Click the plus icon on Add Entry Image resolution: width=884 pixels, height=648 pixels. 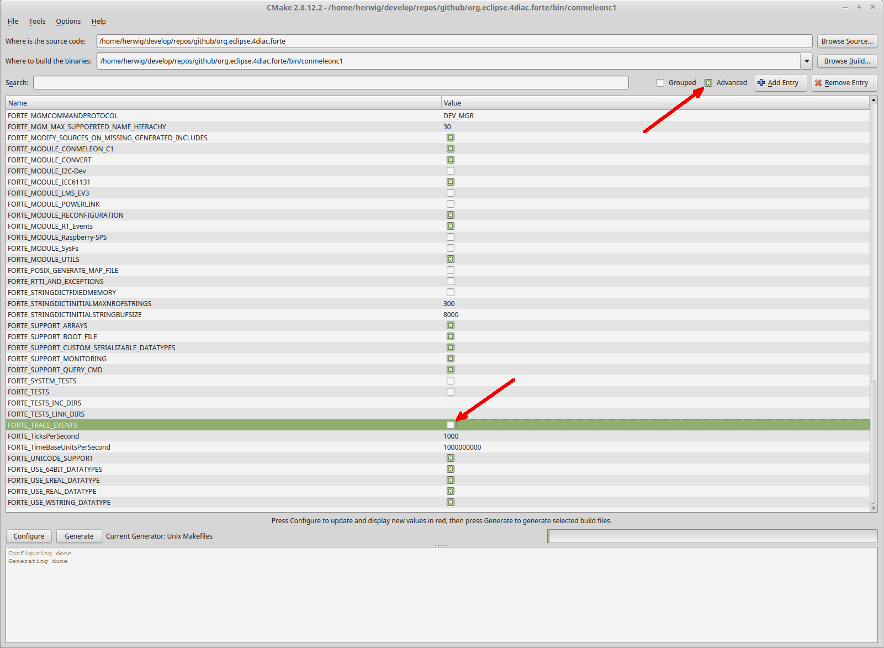pyautogui.click(x=761, y=82)
